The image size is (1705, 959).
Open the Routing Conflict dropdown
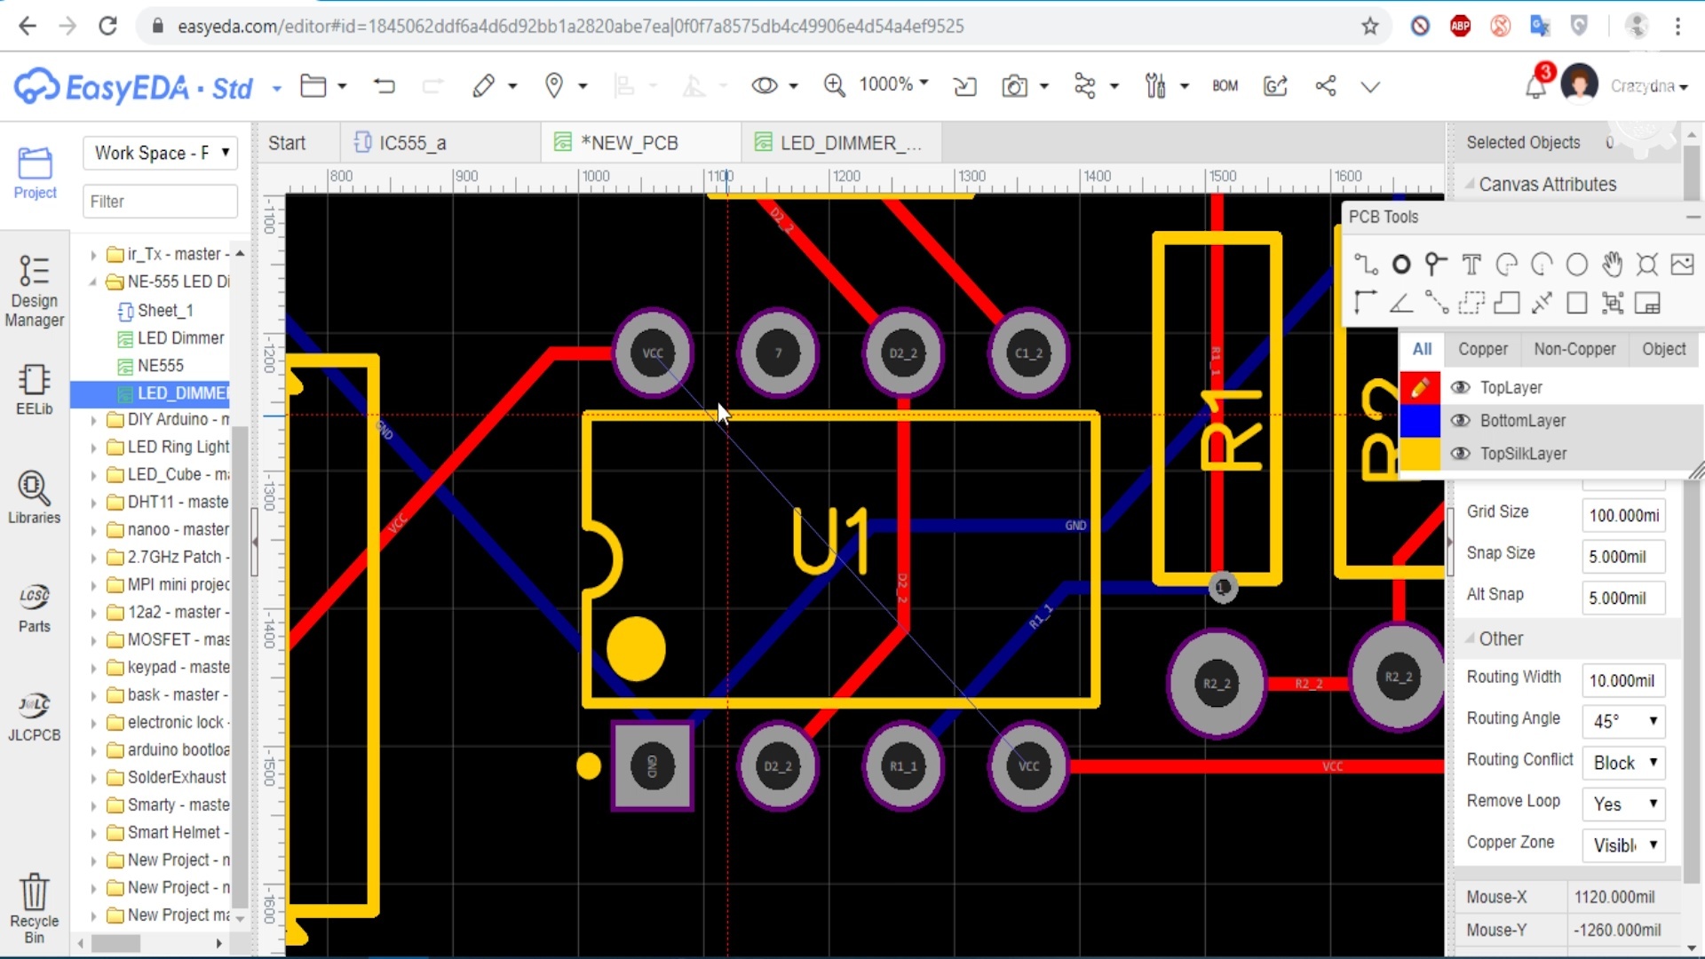click(1623, 763)
